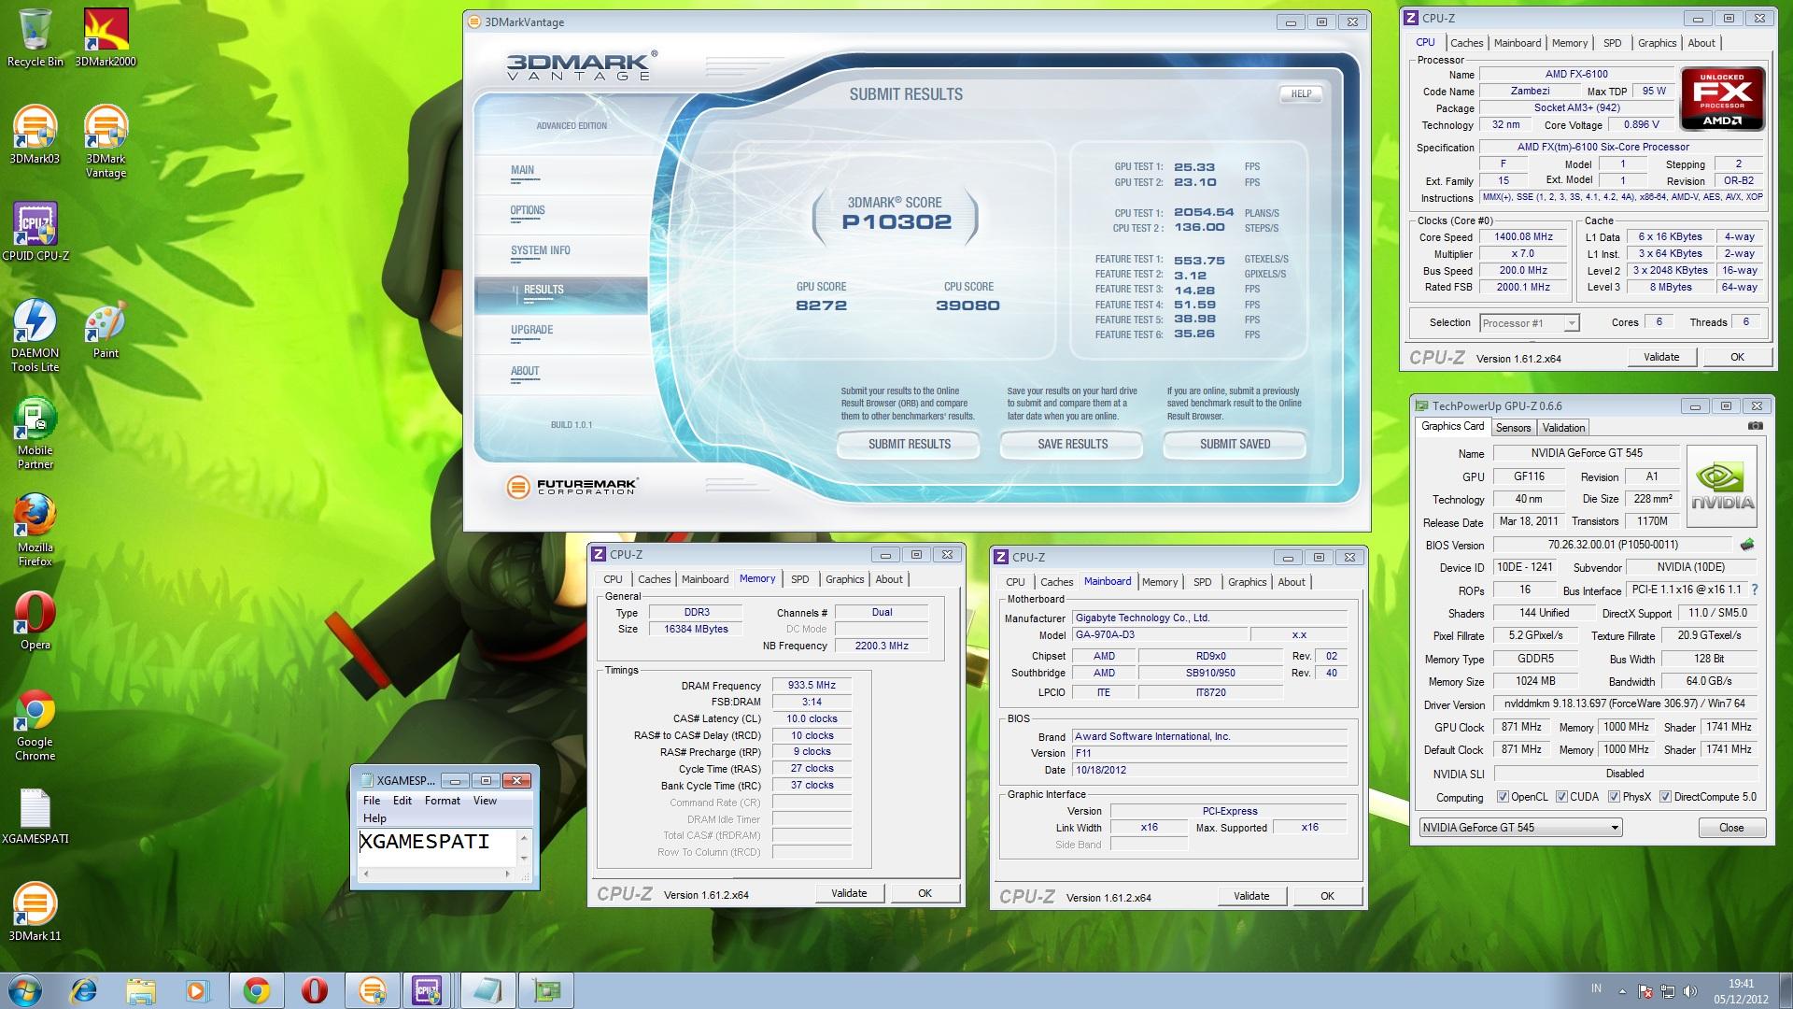Launch Paint from the desktop
This screenshot has width=1793, height=1009.
[x=106, y=330]
